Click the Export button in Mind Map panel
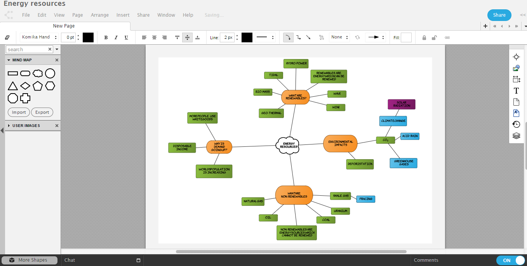Image resolution: width=527 pixels, height=266 pixels. point(42,112)
